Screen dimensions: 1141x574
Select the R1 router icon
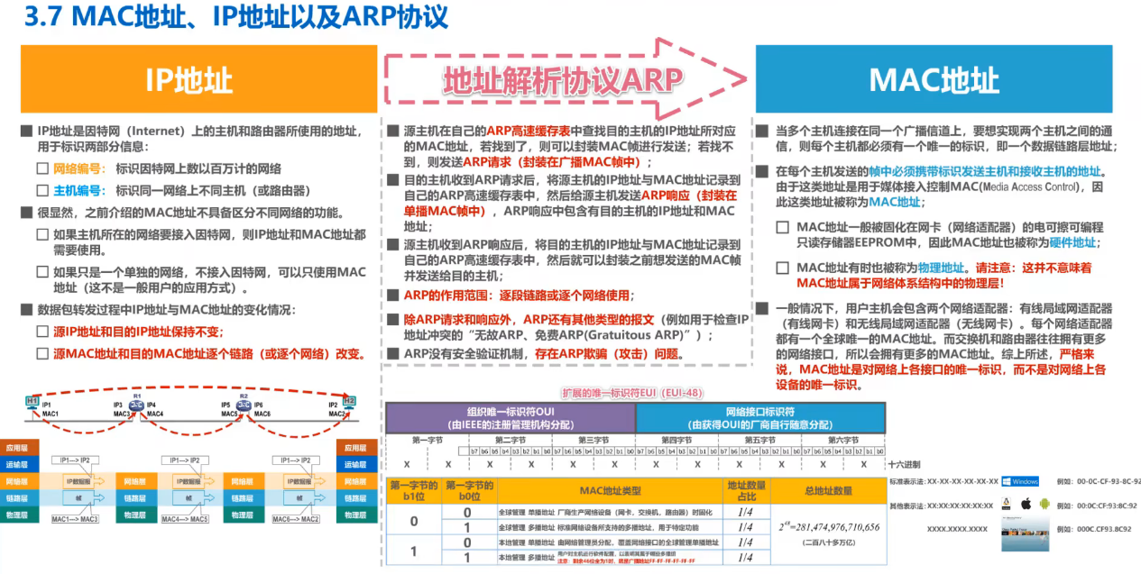pos(137,406)
